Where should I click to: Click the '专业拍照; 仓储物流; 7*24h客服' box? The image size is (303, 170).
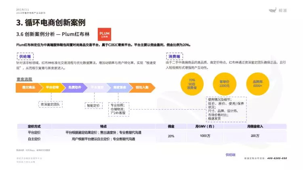118,109
